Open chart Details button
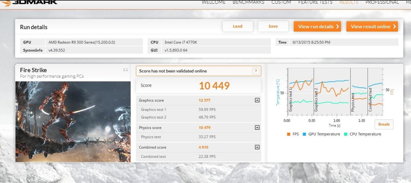The image size is (411, 183). point(384,124)
